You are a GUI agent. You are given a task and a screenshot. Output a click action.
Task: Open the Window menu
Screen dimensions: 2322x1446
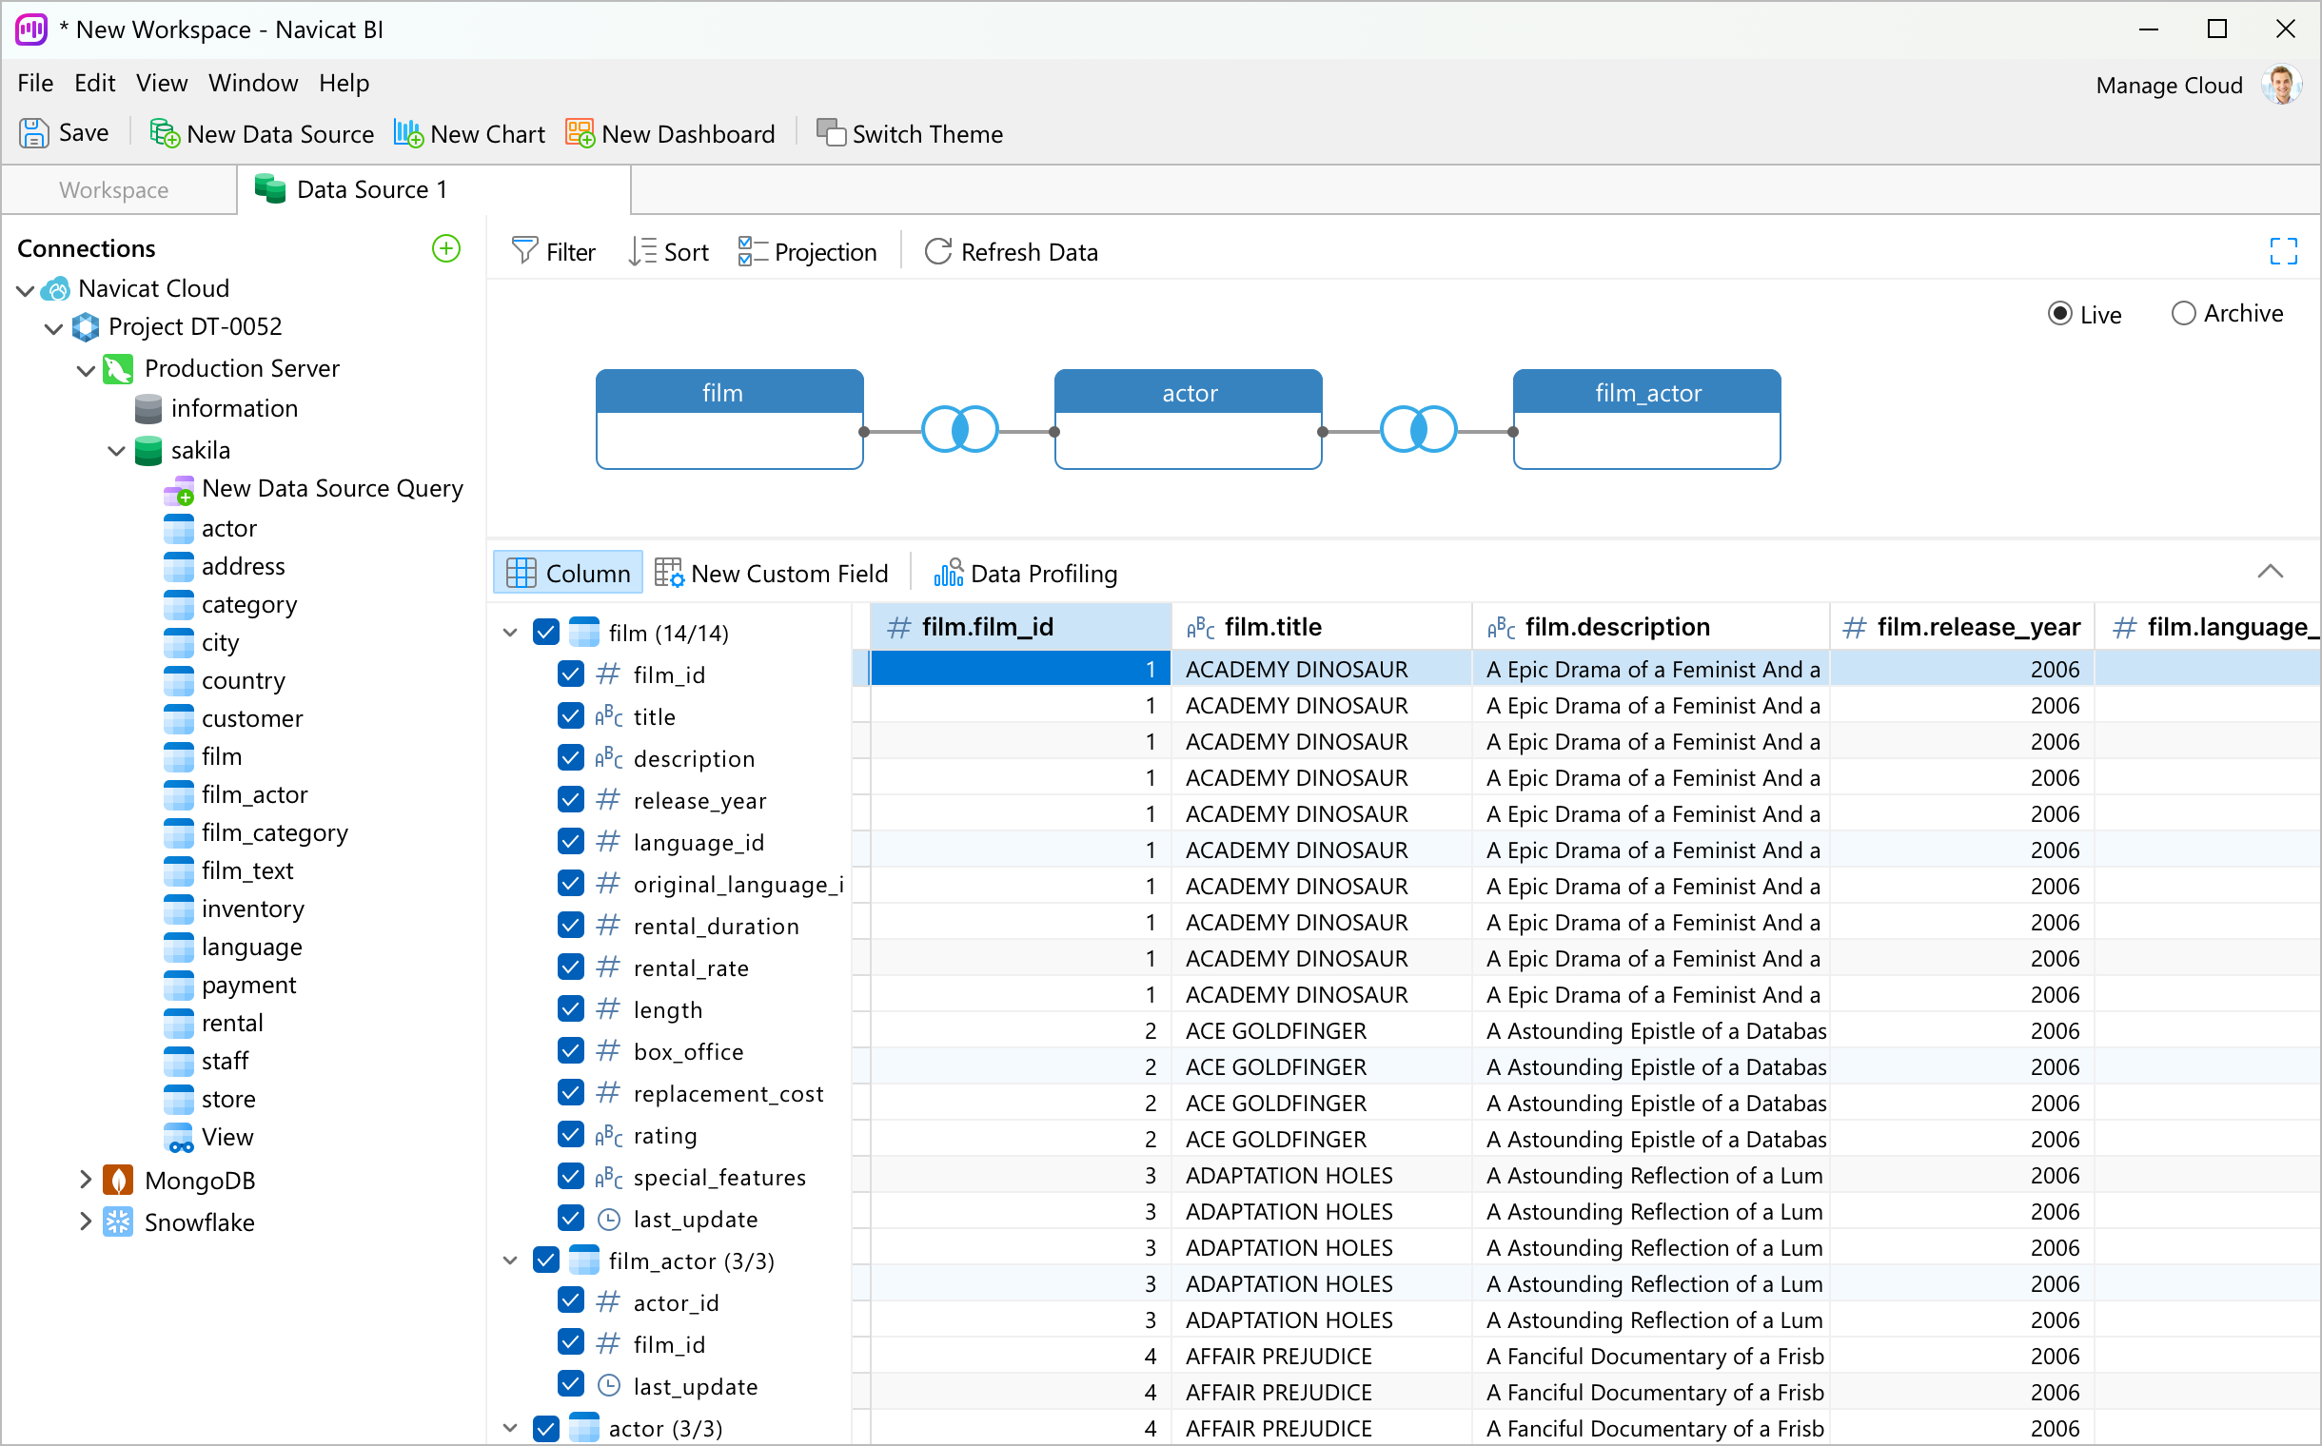tap(252, 83)
